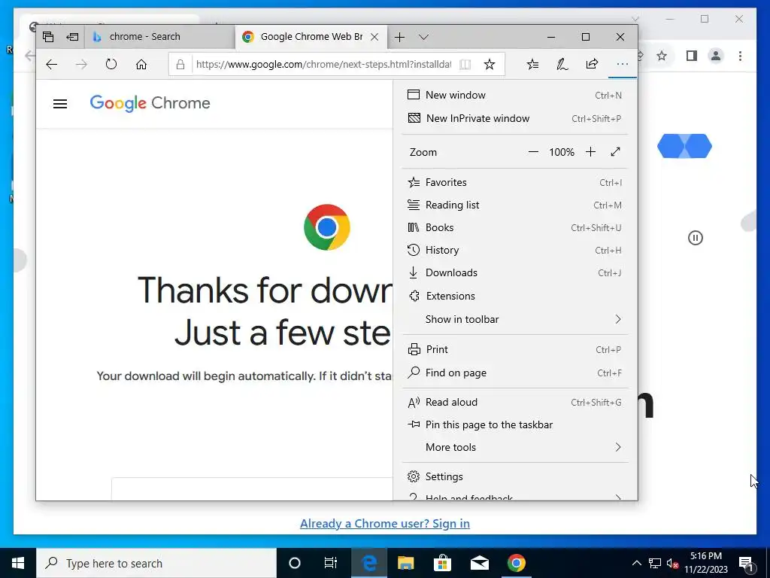Expand More tools submenu
The image size is (770, 578).
[514, 447]
